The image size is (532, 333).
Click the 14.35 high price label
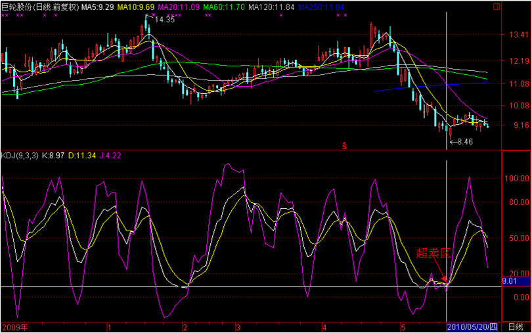click(x=165, y=20)
